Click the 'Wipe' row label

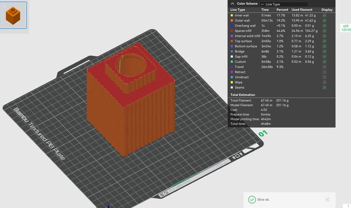point(238,82)
